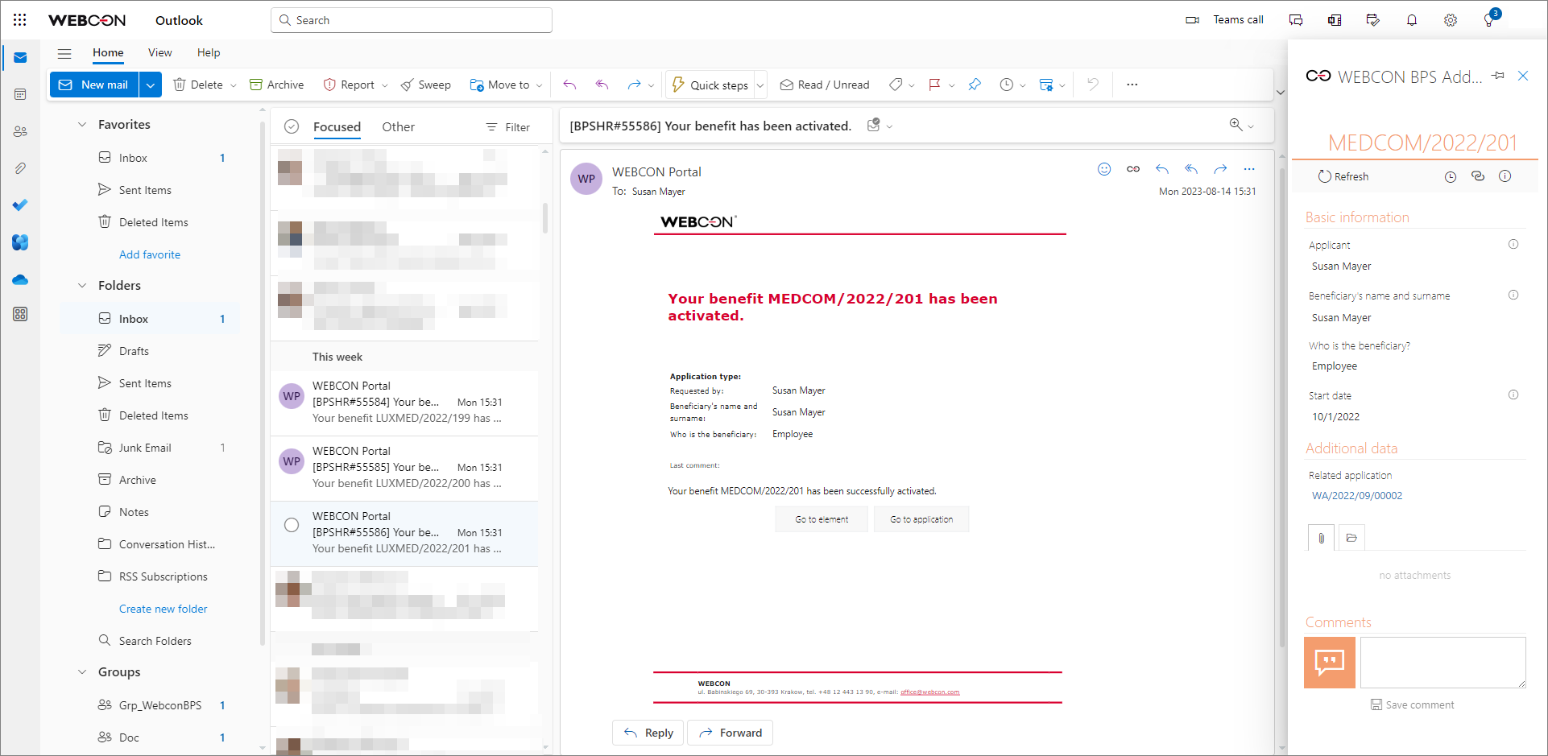1548x756 pixels.
Task: Open the Drafts folder
Action: (150, 351)
